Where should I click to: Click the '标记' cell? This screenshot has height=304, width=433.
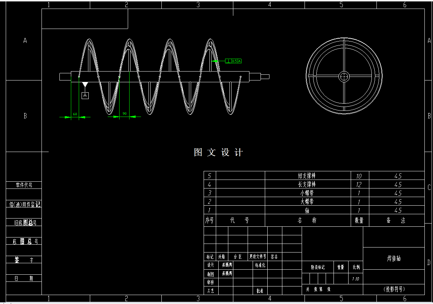click(x=210, y=256)
